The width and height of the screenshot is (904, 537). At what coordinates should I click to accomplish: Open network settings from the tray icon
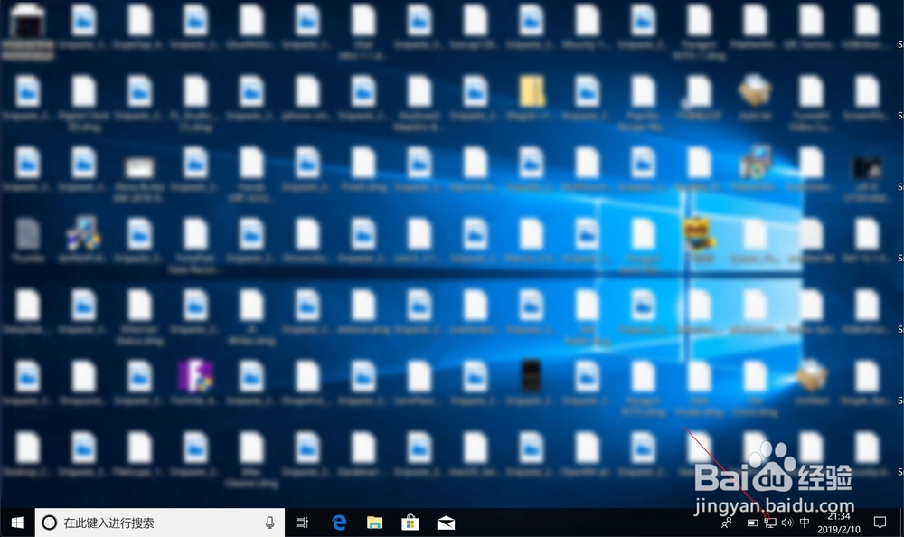click(769, 523)
